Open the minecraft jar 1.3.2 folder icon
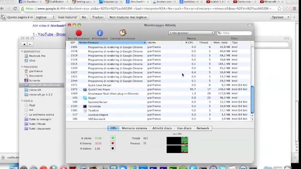 point(26,94)
